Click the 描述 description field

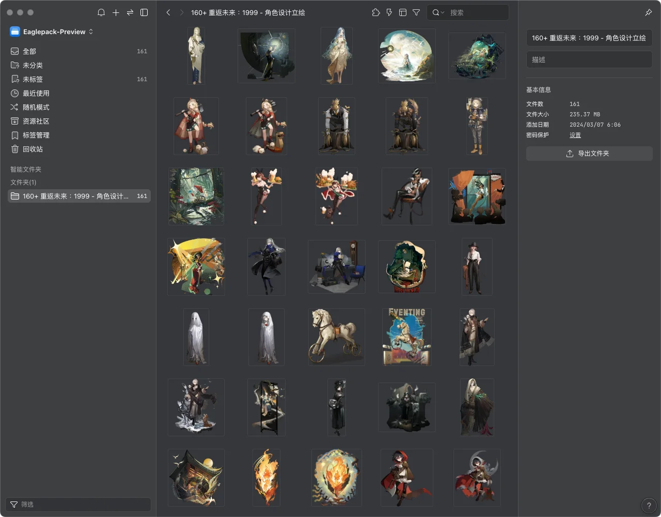coord(589,59)
